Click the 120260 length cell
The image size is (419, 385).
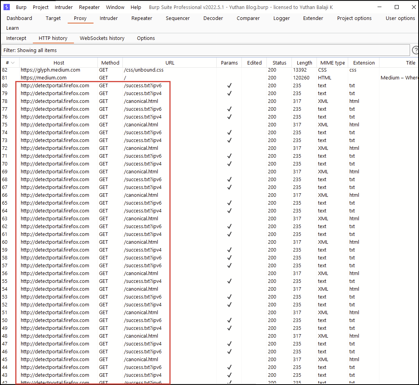[x=301, y=78]
